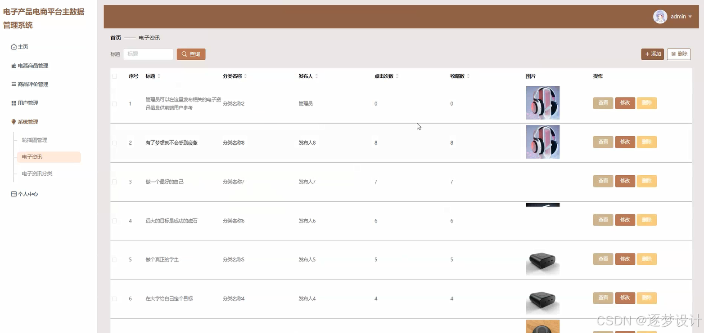
Task: Check the box for row 1
Action: click(114, 104)
